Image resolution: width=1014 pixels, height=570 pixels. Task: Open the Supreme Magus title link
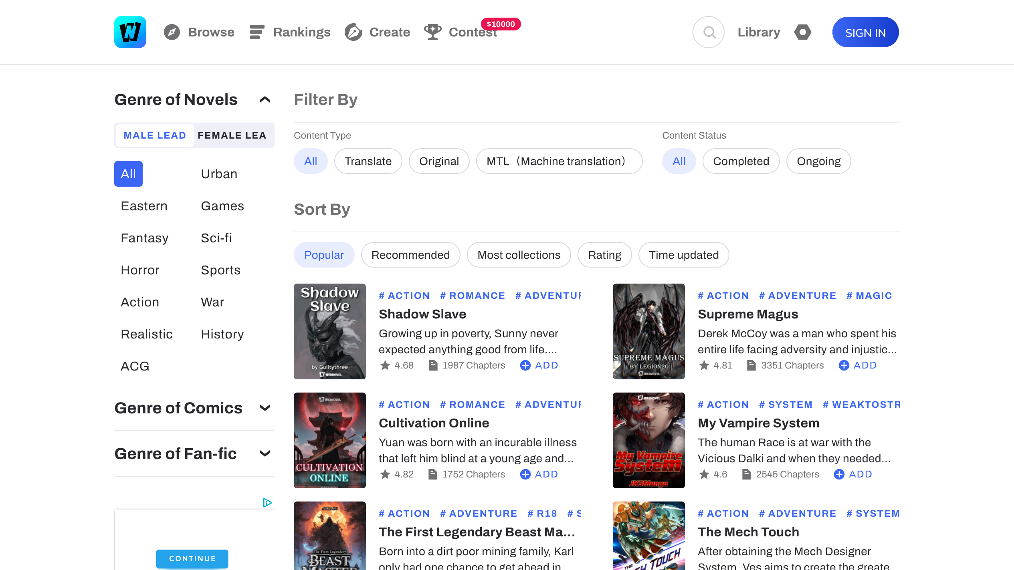pyautogui.click(x=748, y=314)
